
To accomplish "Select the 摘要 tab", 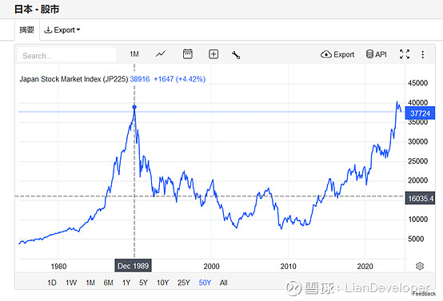I will tap(27, 30).
